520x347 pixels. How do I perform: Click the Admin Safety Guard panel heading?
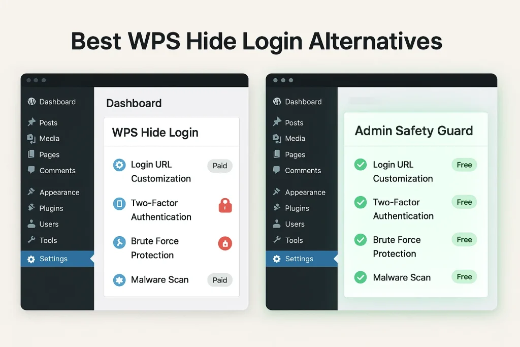coord(413,131)
